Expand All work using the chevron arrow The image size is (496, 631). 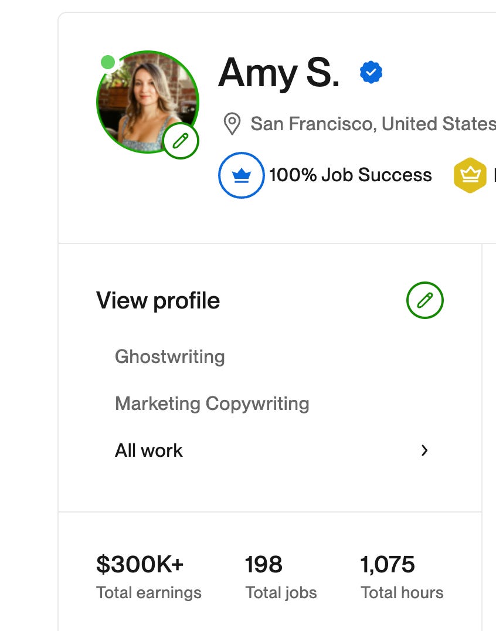424,450
